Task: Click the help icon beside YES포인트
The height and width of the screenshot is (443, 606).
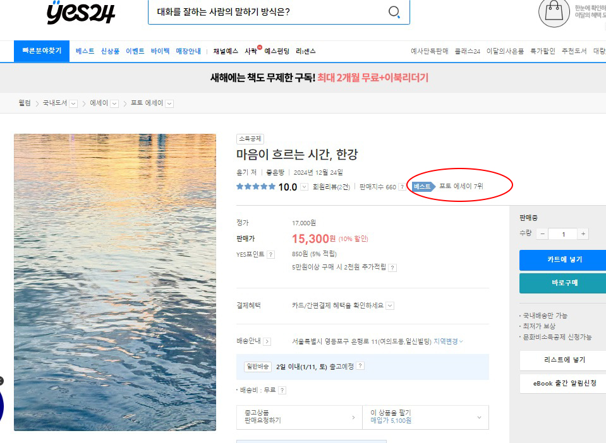Action: click(271, 255)
